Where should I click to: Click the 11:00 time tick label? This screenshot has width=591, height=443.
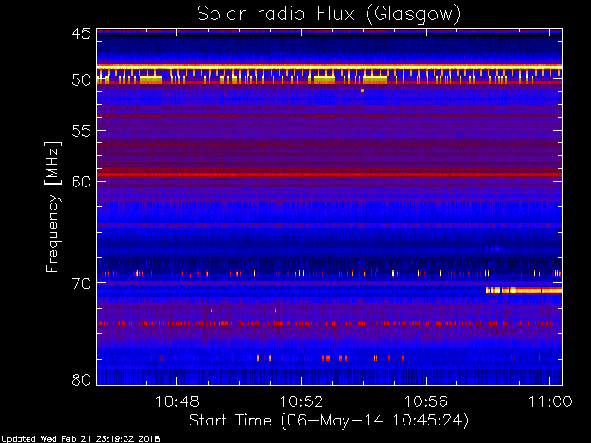pyautogui.click(x=550, y=401)
